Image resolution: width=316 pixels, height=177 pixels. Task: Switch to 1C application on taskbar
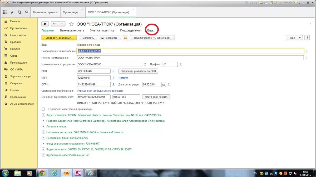click(x=66, y=173)
